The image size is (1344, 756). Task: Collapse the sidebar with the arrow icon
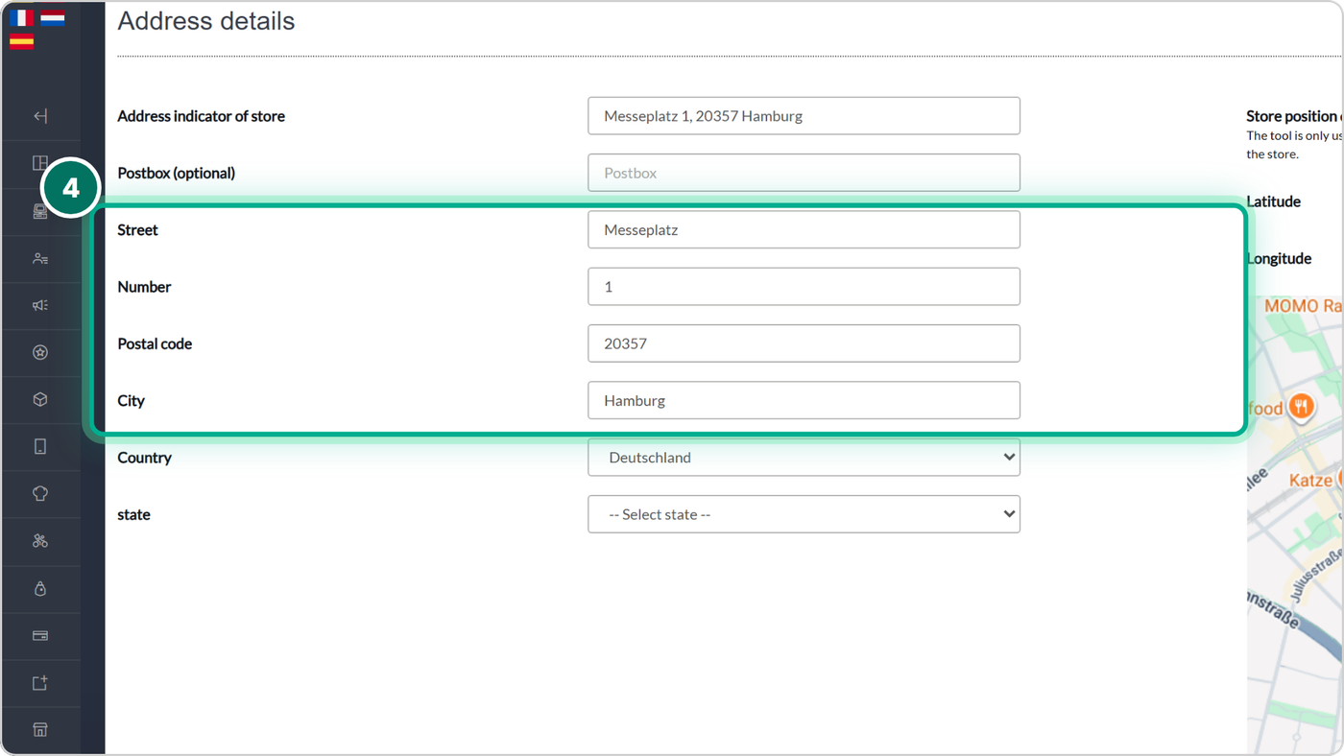(40, 116)
